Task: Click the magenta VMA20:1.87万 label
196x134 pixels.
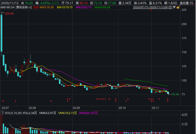Action: 88,113
